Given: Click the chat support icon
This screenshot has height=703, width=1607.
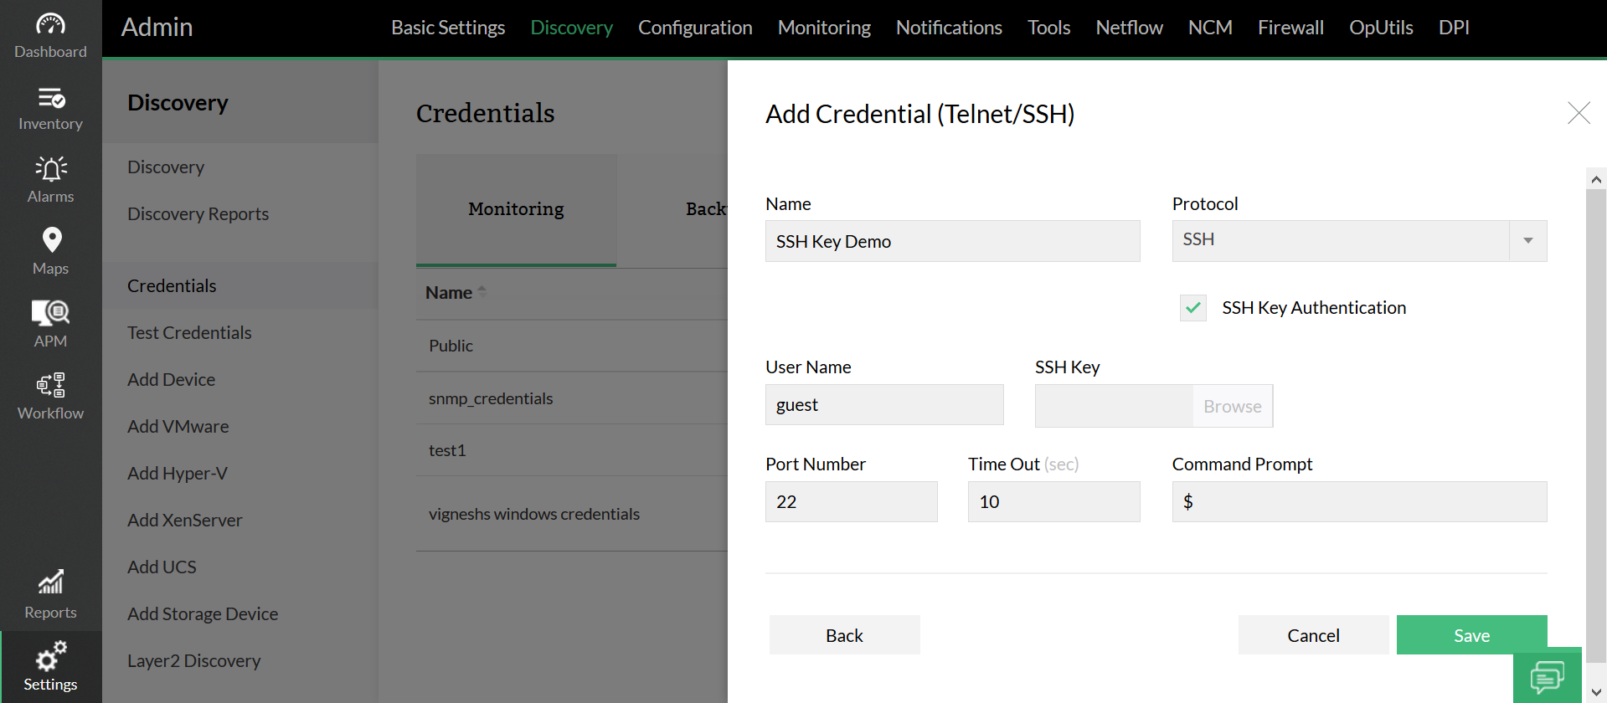Looking at the screenshot, I should click(1547, 676).
